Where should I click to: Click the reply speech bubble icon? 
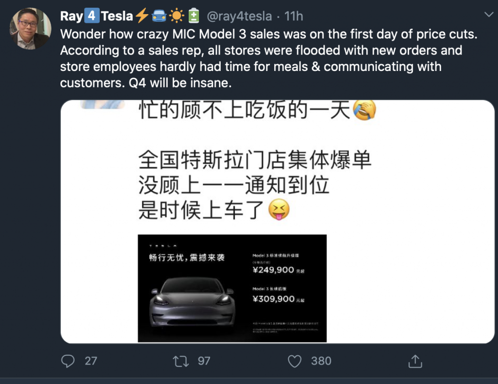point(68,361)
